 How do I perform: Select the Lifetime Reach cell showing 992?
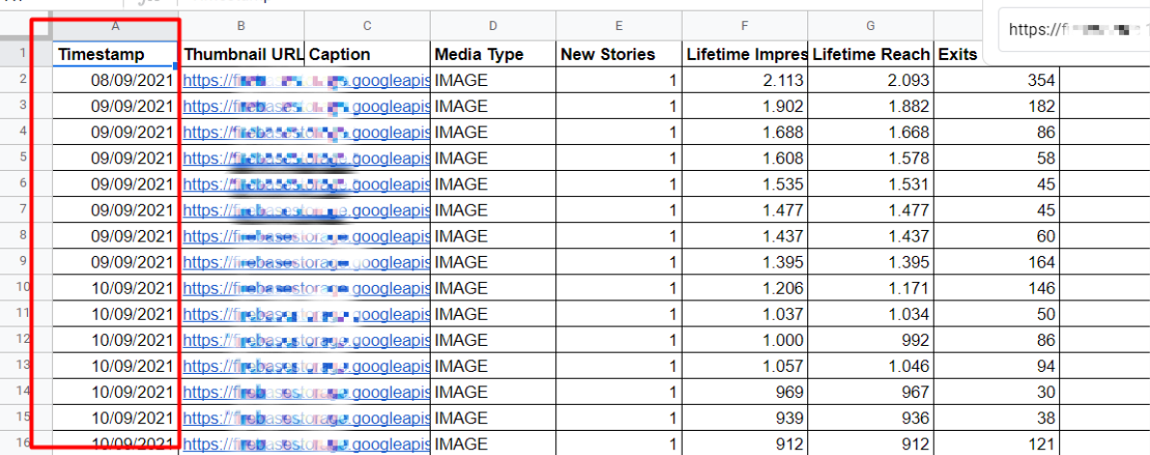tap(870, 340)
